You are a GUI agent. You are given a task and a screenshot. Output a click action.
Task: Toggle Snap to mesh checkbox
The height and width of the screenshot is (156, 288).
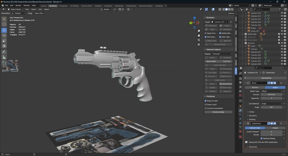coord(206,101)
